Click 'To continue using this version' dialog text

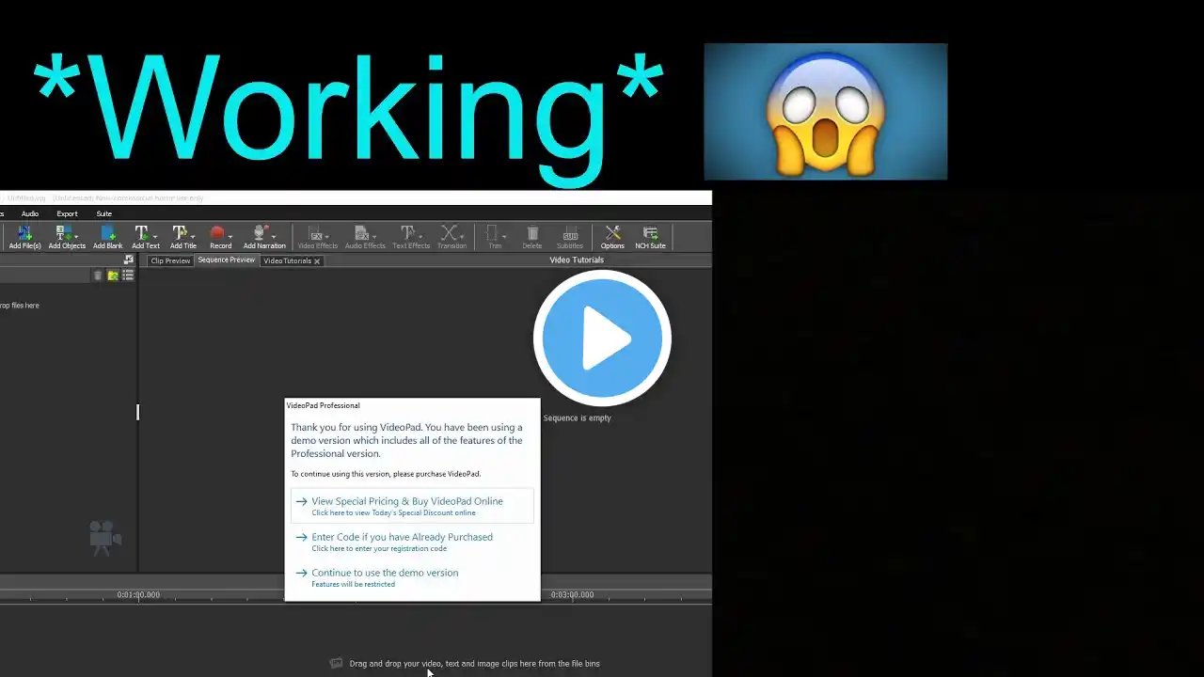(x=386, y=474)
